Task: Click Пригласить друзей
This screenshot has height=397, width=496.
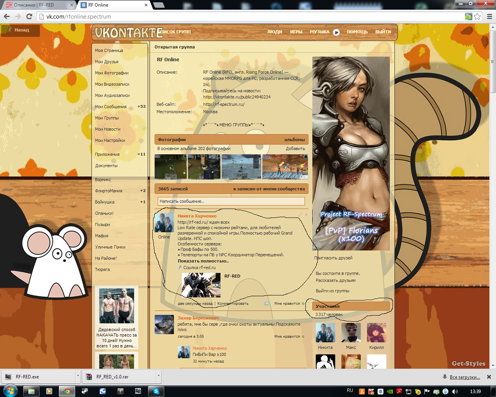Action: pyautogui.click(x=333, y=258)
